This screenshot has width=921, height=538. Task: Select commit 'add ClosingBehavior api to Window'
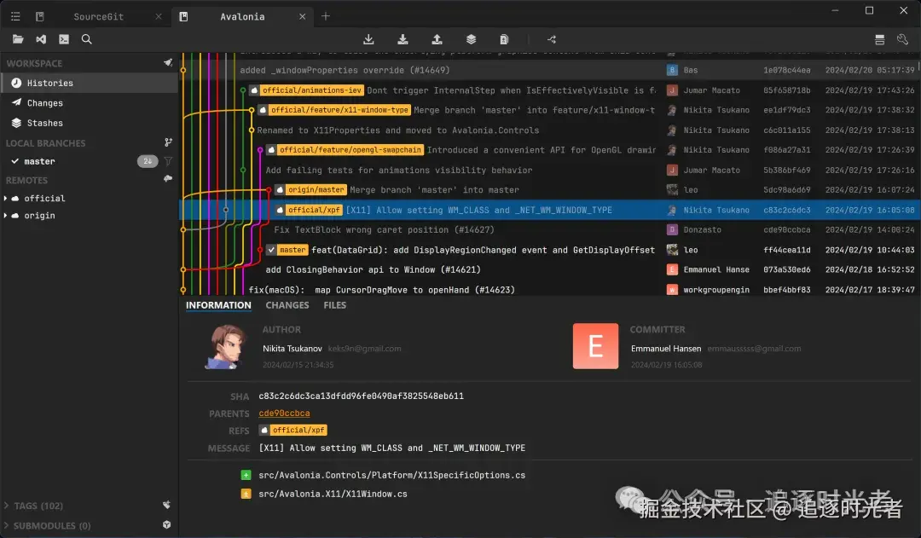[549, 270]
